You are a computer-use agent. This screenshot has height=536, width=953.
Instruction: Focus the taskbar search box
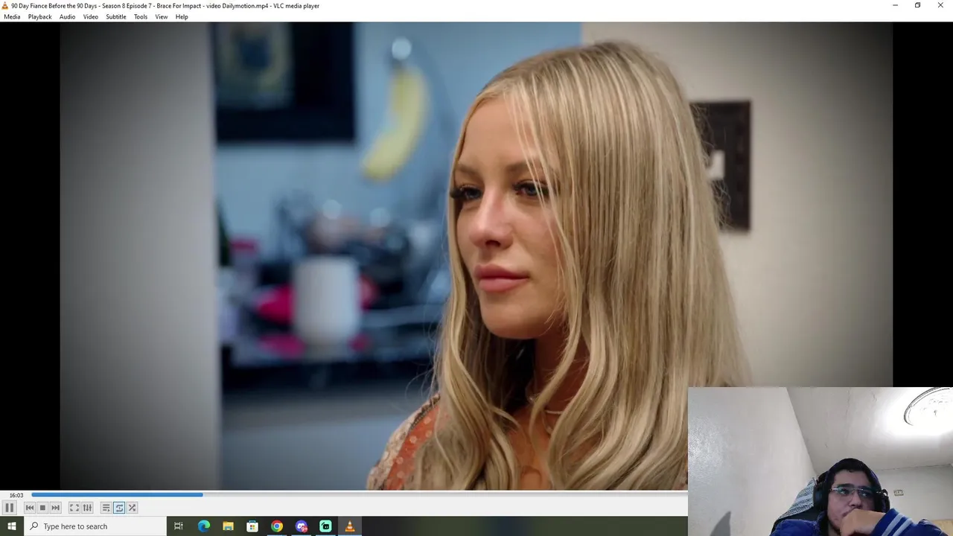tap(95, 526)
